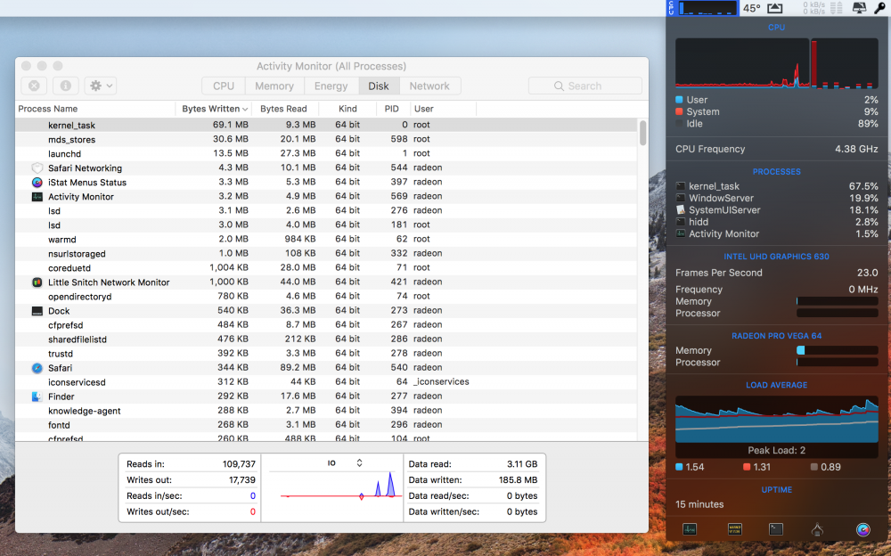
Task: Open Console from iStat panel footer
Action: [735, 529]
